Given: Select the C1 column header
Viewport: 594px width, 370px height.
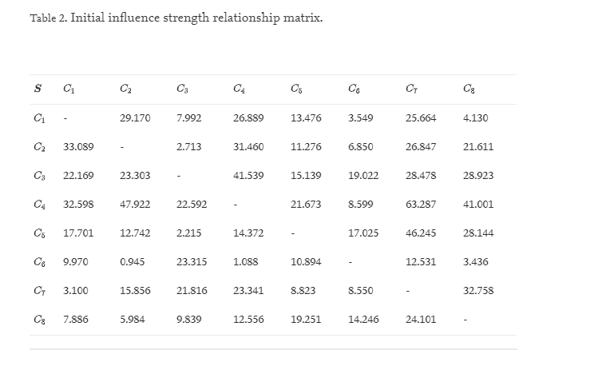Looking at the screenshot, I should click(x=68, y=90).
